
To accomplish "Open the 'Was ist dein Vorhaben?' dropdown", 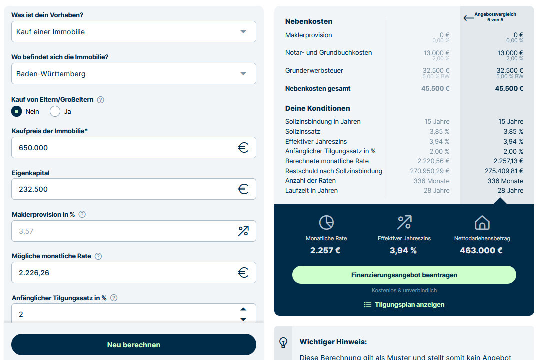I will [133, 32].
